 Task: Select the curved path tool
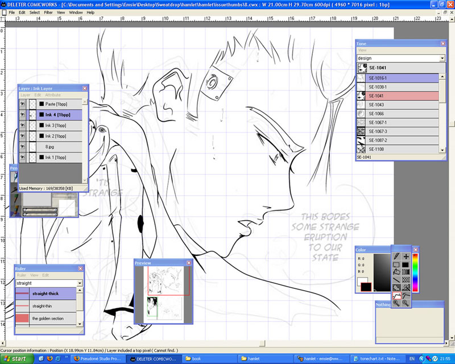(406, 296)
